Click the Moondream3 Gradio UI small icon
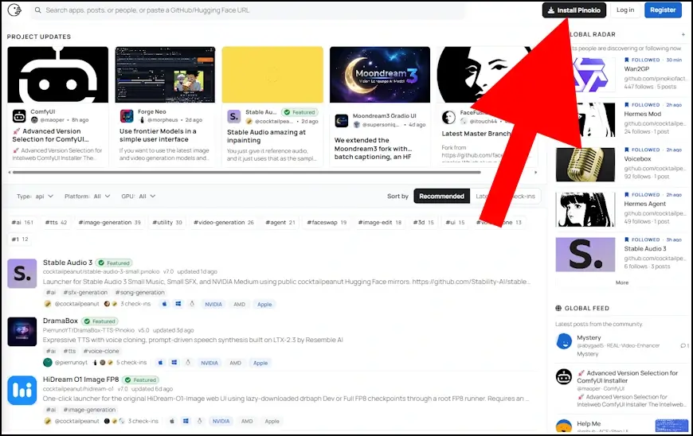 tap(341, 120)
